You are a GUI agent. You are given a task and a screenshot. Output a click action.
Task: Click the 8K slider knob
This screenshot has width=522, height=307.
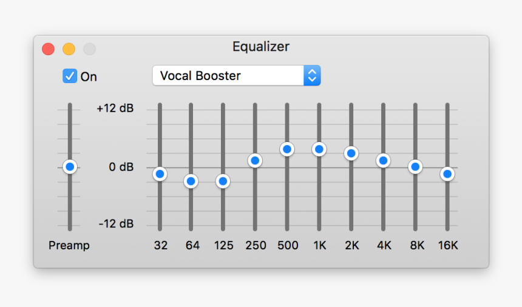[x=415, y=167]
